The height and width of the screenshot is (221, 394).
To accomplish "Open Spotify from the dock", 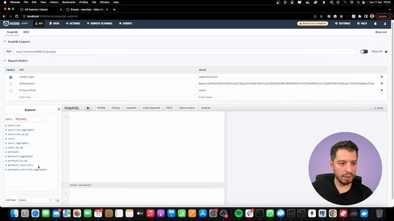I will pyautogui.click(x=238, y=213).
